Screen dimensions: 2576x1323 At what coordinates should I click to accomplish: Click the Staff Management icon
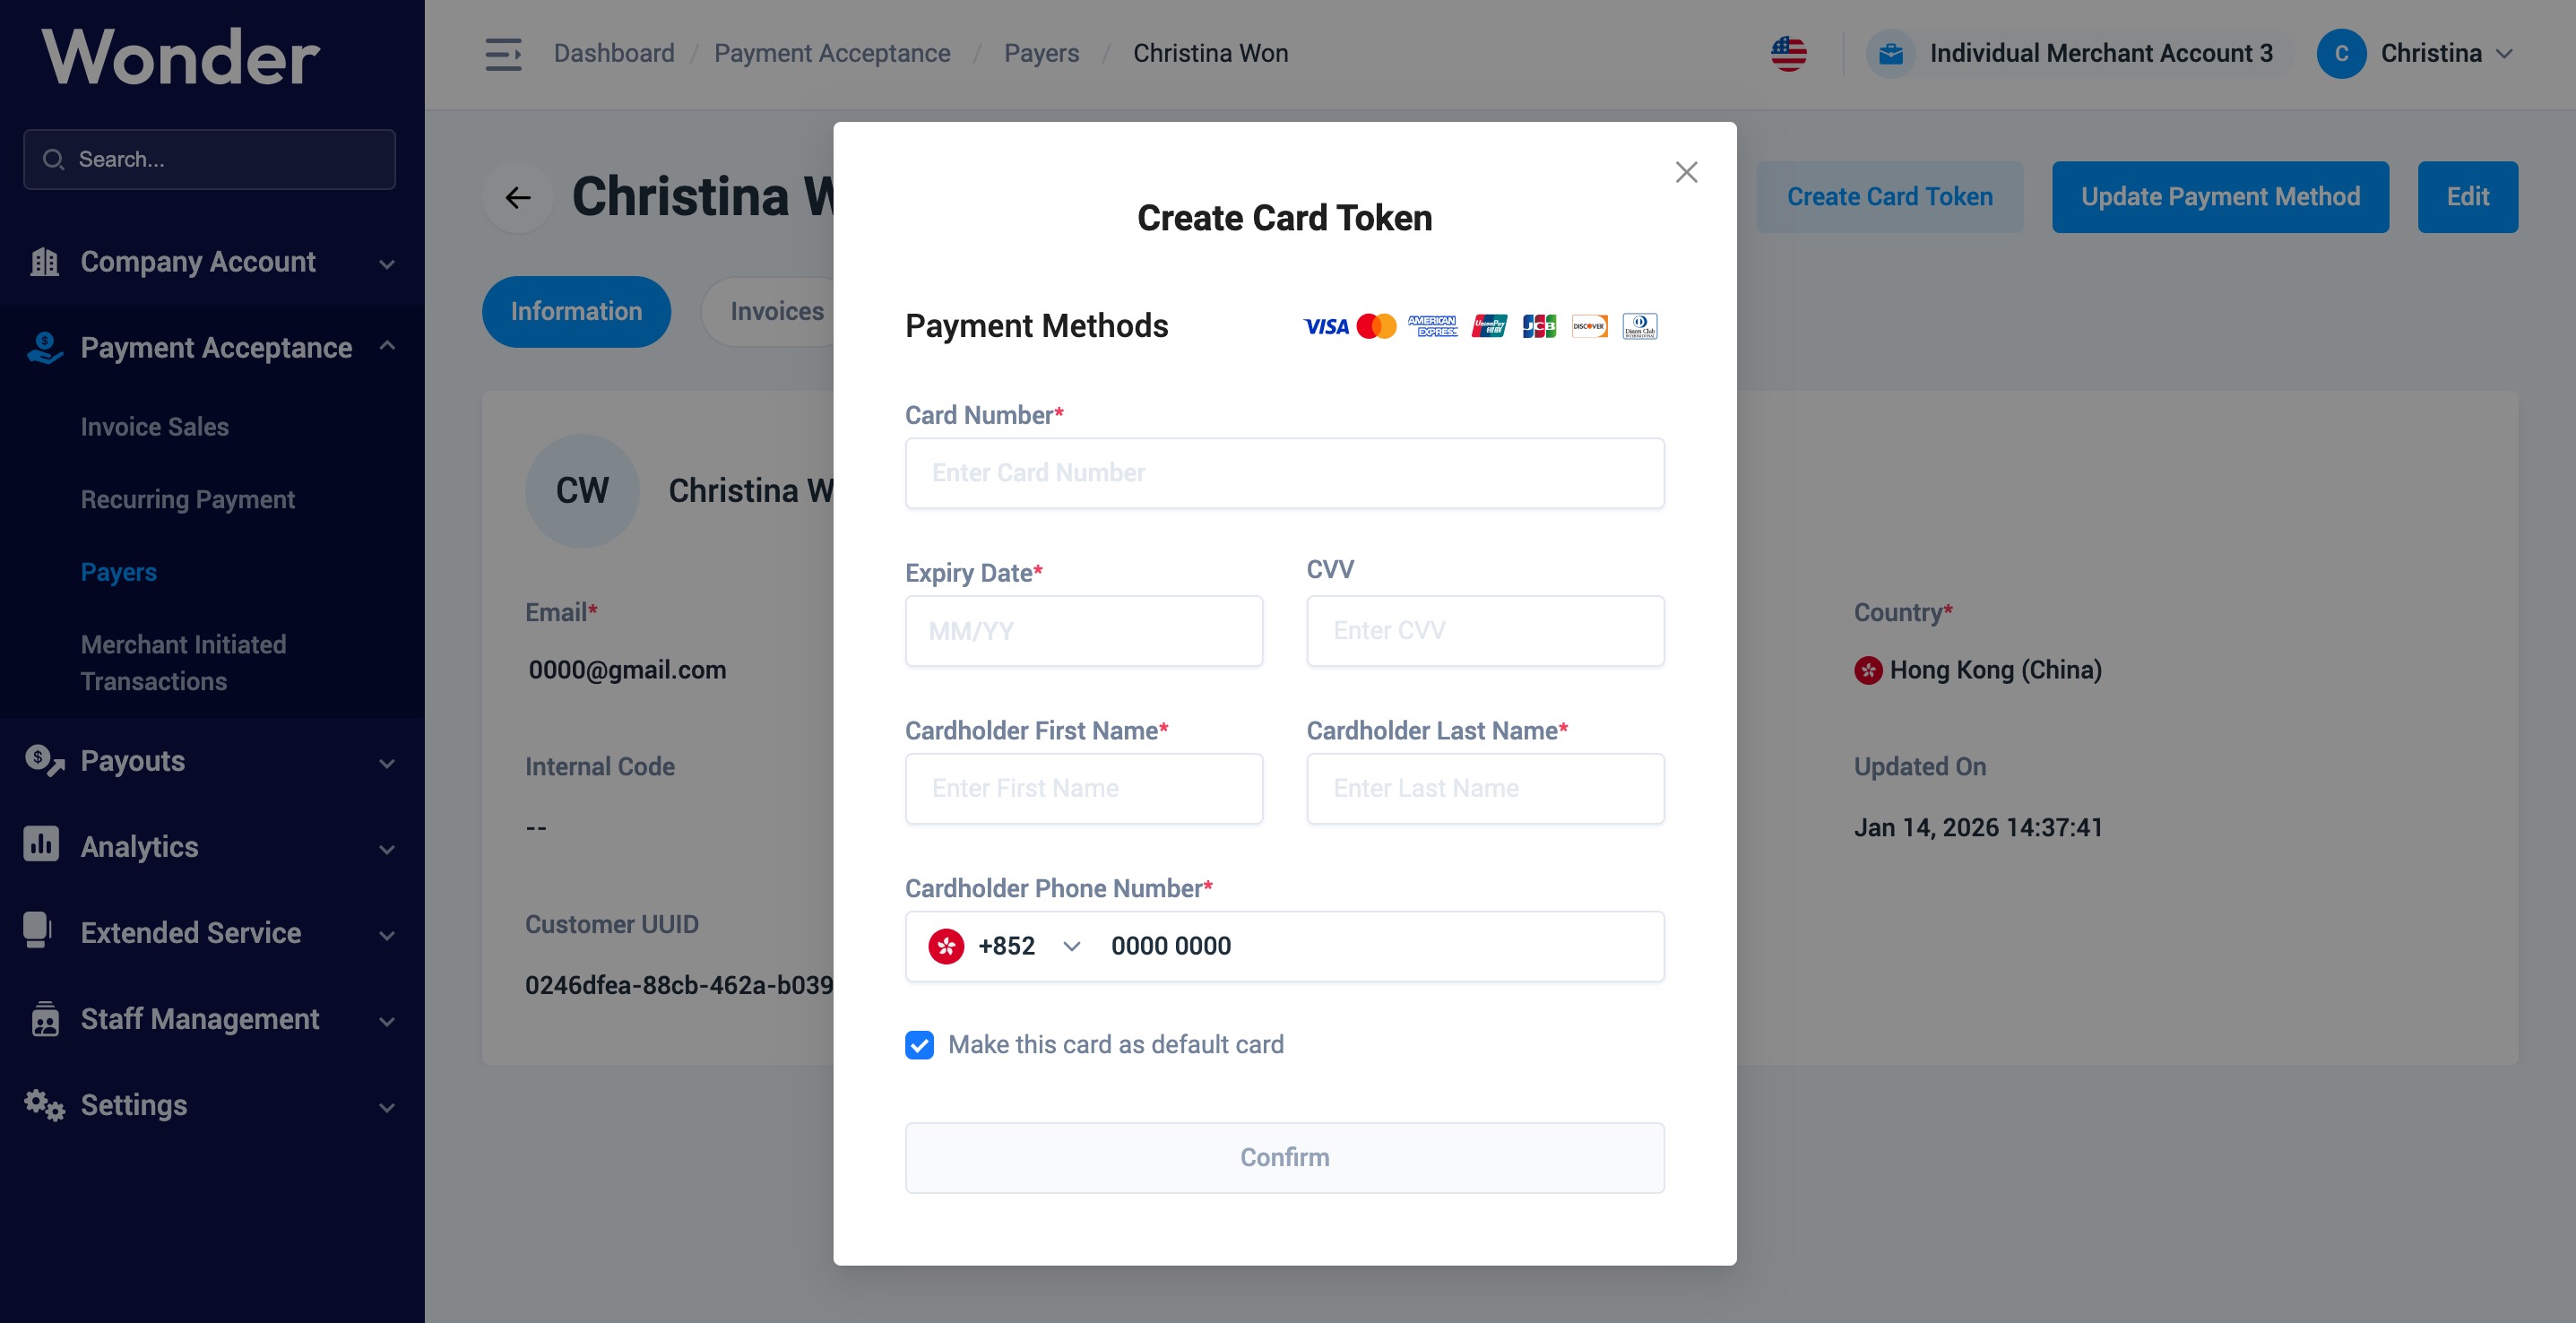44,1018
